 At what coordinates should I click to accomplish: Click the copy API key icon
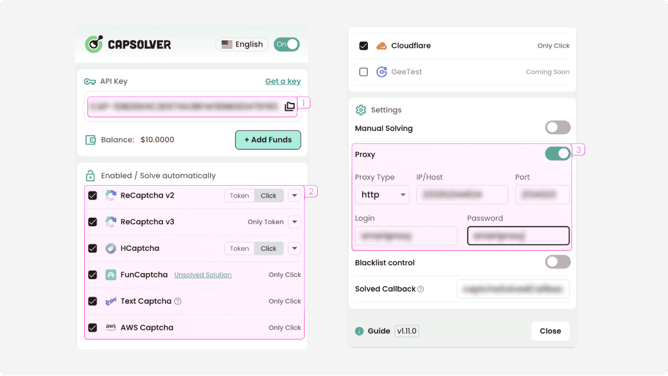click(289, 106)
